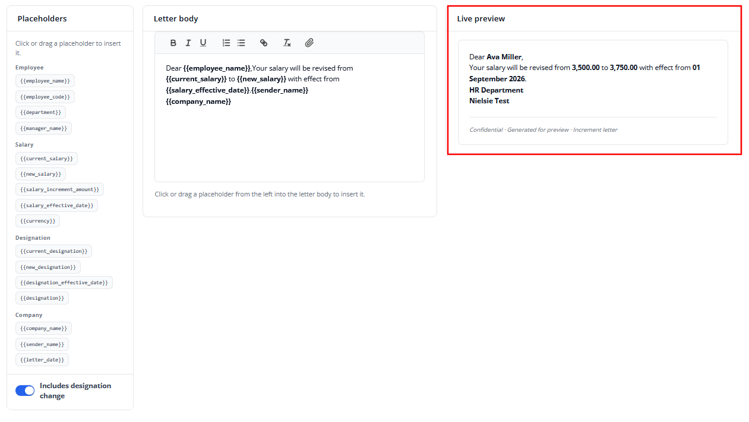Viewport: 749px width, 422px height.
Task: Toggle bold formatting in letter toolbar
Action: click(173, 43)
